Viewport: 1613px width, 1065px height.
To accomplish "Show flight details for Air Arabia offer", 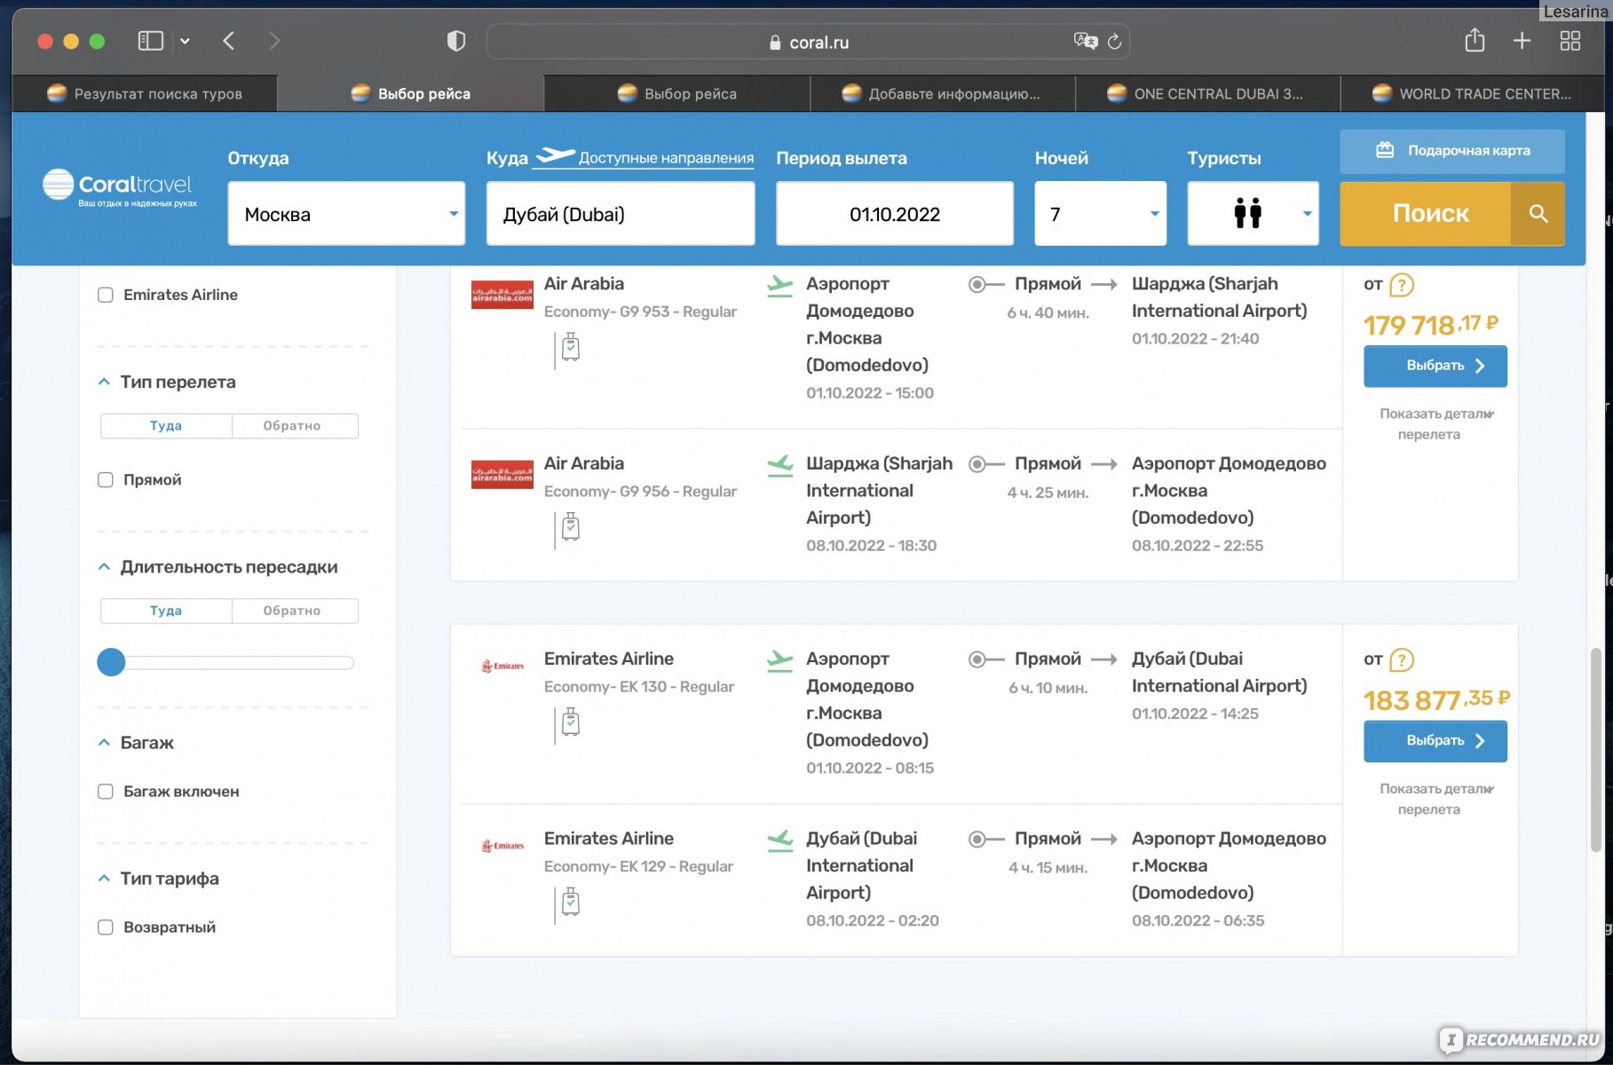I will (x=1435, y=424).
